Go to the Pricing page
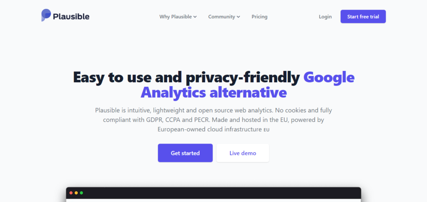Screen dimensions: 427x202 point(259,17)
